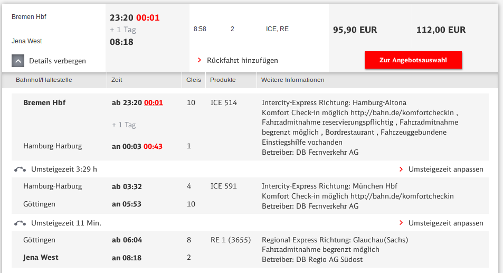Select the 95,90 EUR fare price

(x=355, y=30)
